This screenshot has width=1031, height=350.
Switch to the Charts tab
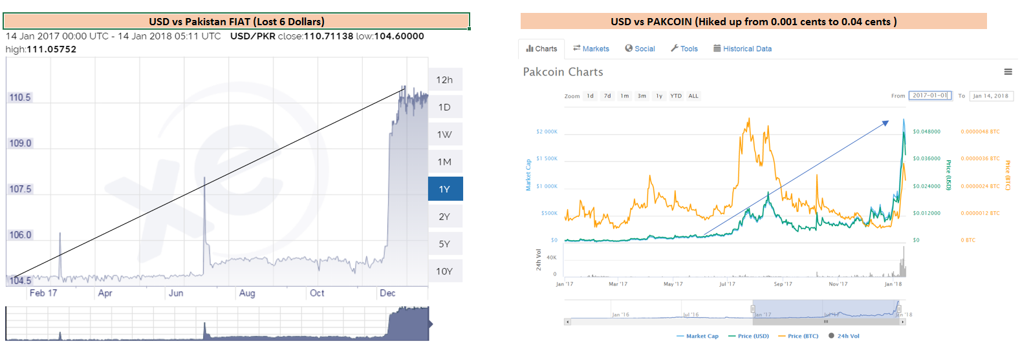point(542,48)
